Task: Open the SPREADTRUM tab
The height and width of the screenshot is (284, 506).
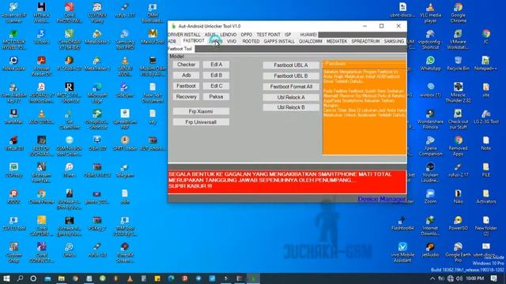Action: [x=365, y=41]
